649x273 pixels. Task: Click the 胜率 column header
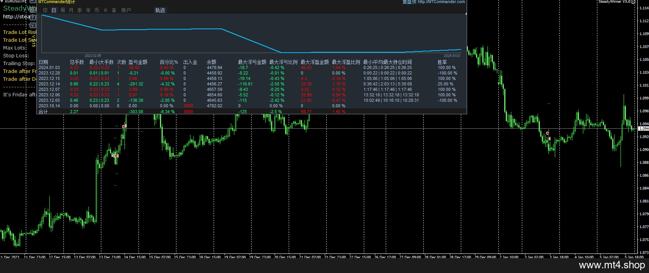coord(442,62)
